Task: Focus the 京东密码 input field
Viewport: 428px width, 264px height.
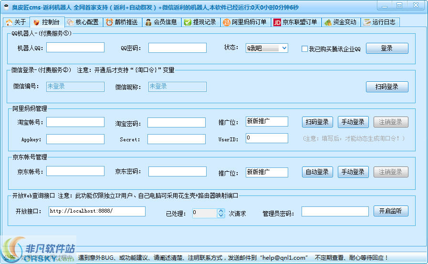Action: (177, 171)
